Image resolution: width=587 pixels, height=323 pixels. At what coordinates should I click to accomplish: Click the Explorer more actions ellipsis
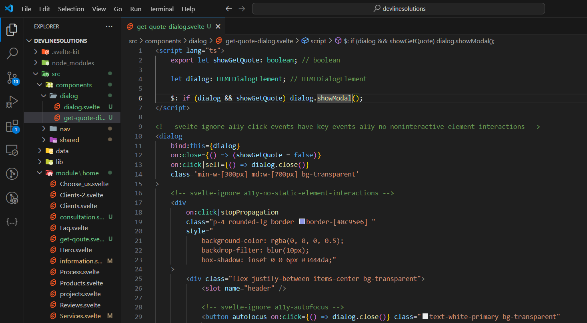(x=109, y=26)
